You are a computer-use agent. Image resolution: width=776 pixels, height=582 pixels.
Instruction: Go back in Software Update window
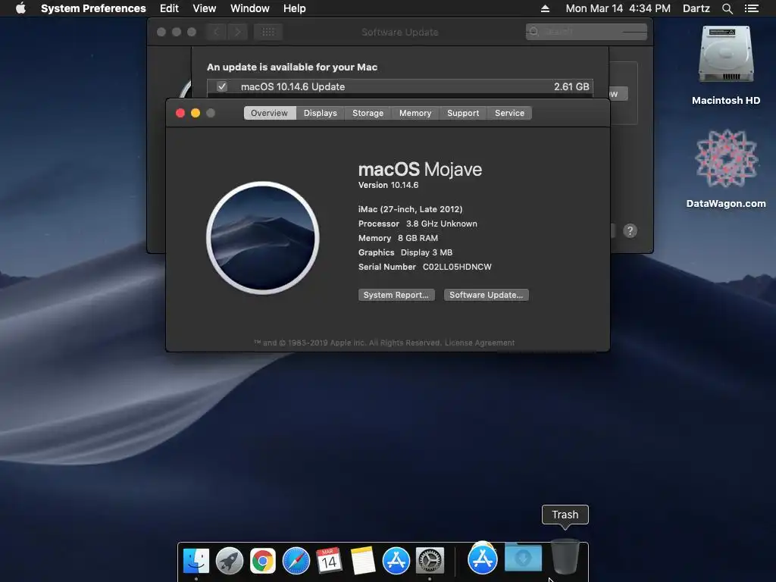(x=216, y=32)
